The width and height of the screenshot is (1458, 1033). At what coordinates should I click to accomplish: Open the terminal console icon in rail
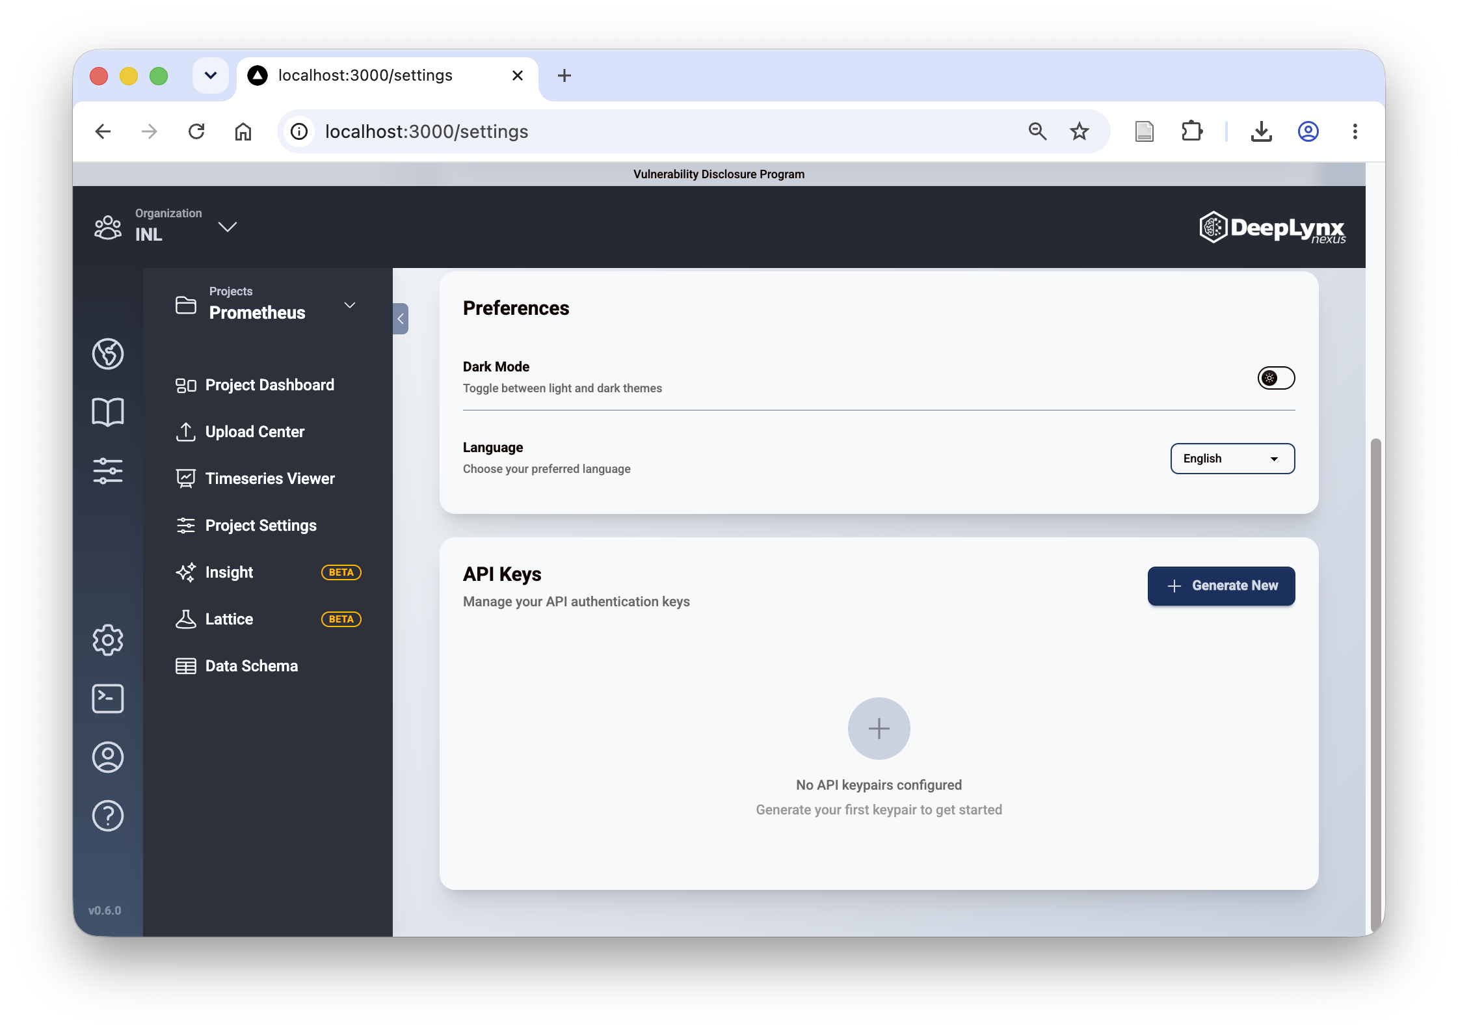(x=108, y=699)
